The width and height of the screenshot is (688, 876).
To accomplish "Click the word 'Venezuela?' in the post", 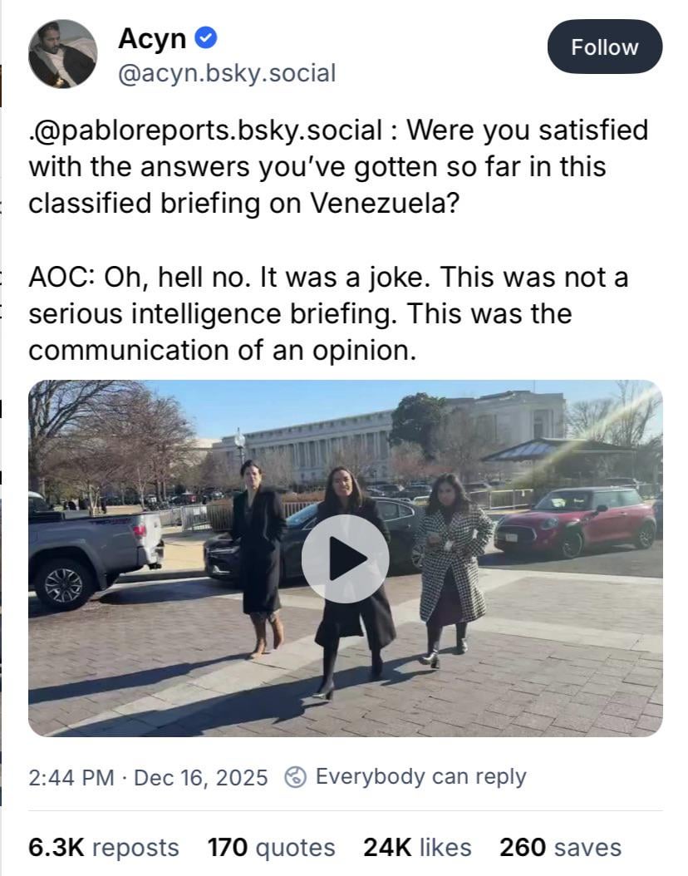I will [x=385, y=204].
